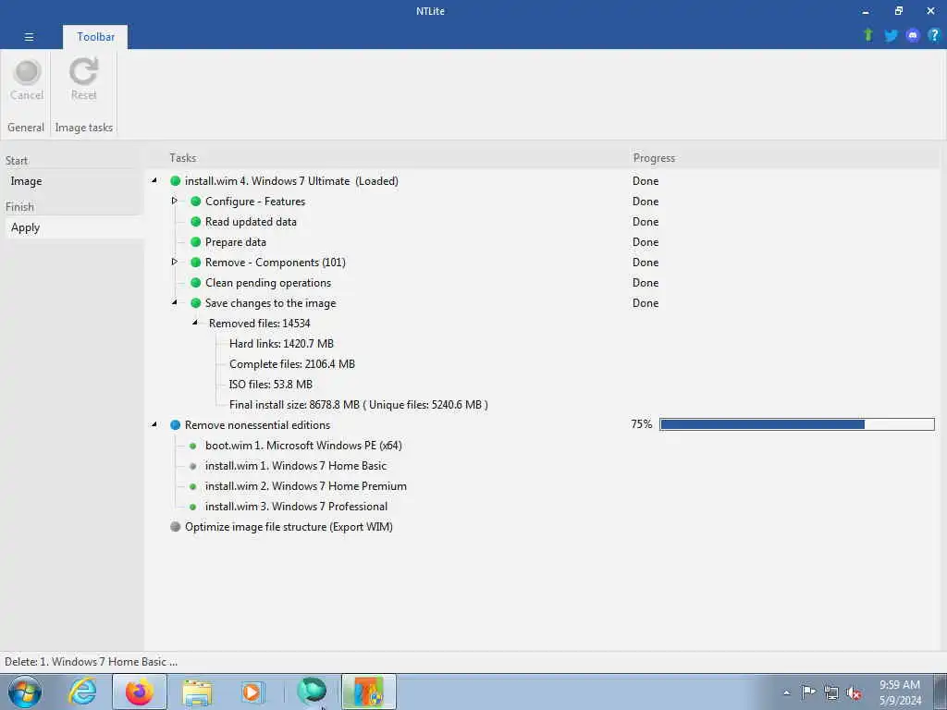This screenshot has height=710, width=947.
Task: Select Optimize image file structure (Export WIM)
Action: coord(289,526)
